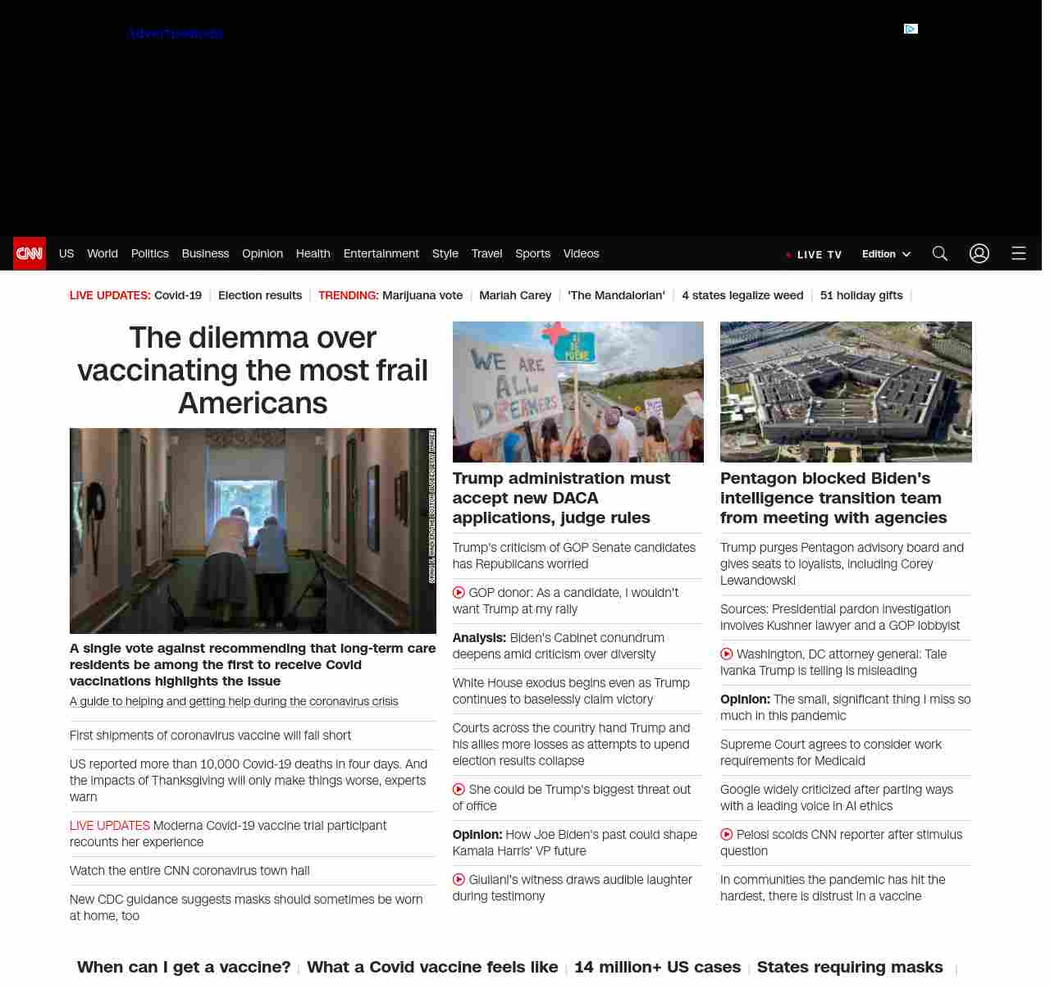Open the Covid-19 live updates link

tap(178, 295)
